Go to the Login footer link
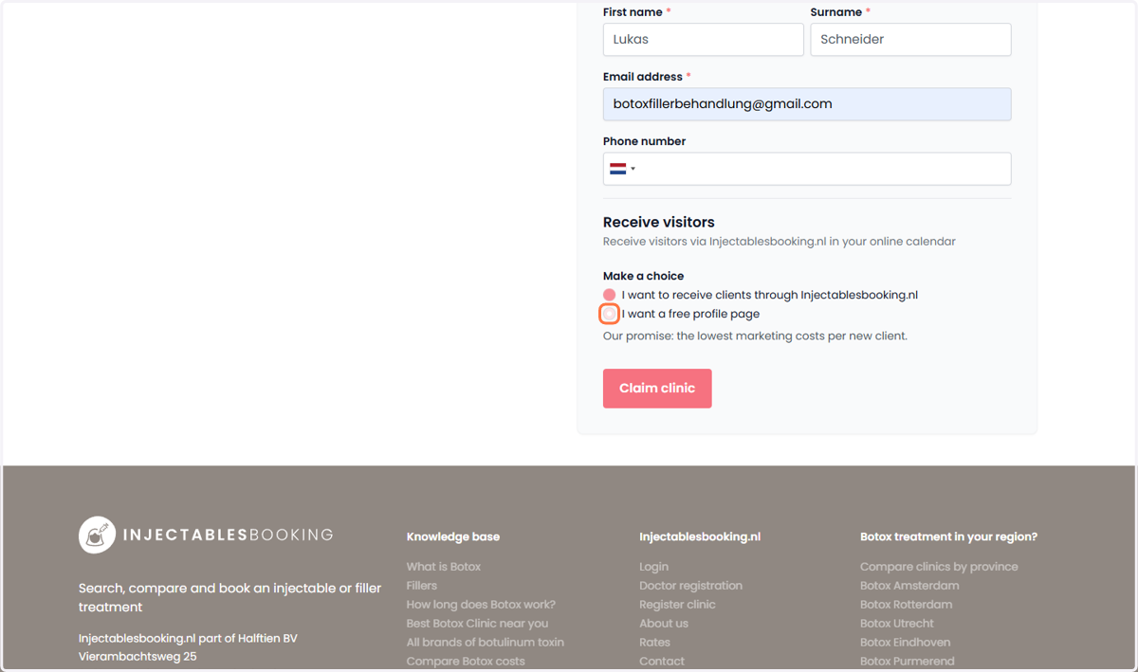Viewport: 1138px width, 672px height. [654, 567]
